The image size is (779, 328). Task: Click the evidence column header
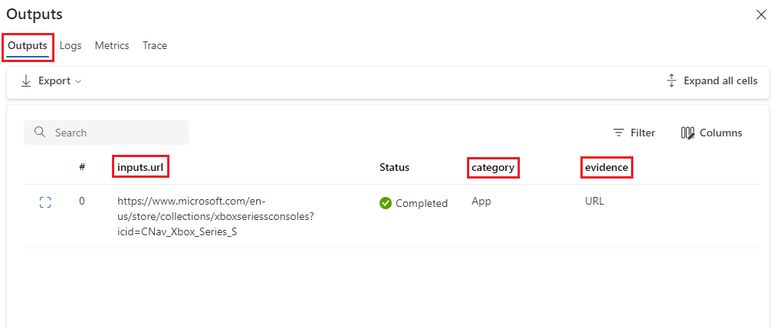click(x=606, y=167)
